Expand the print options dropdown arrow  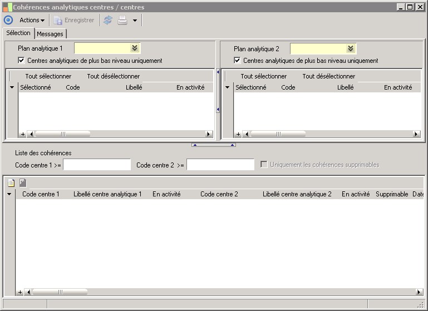[135, 21]
